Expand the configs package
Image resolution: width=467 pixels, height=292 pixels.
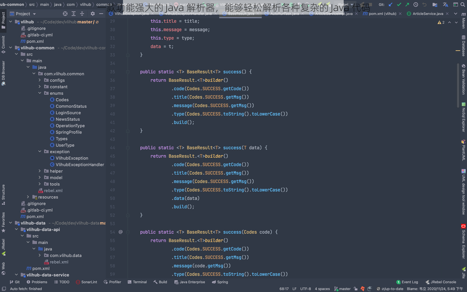coord(40,80)
